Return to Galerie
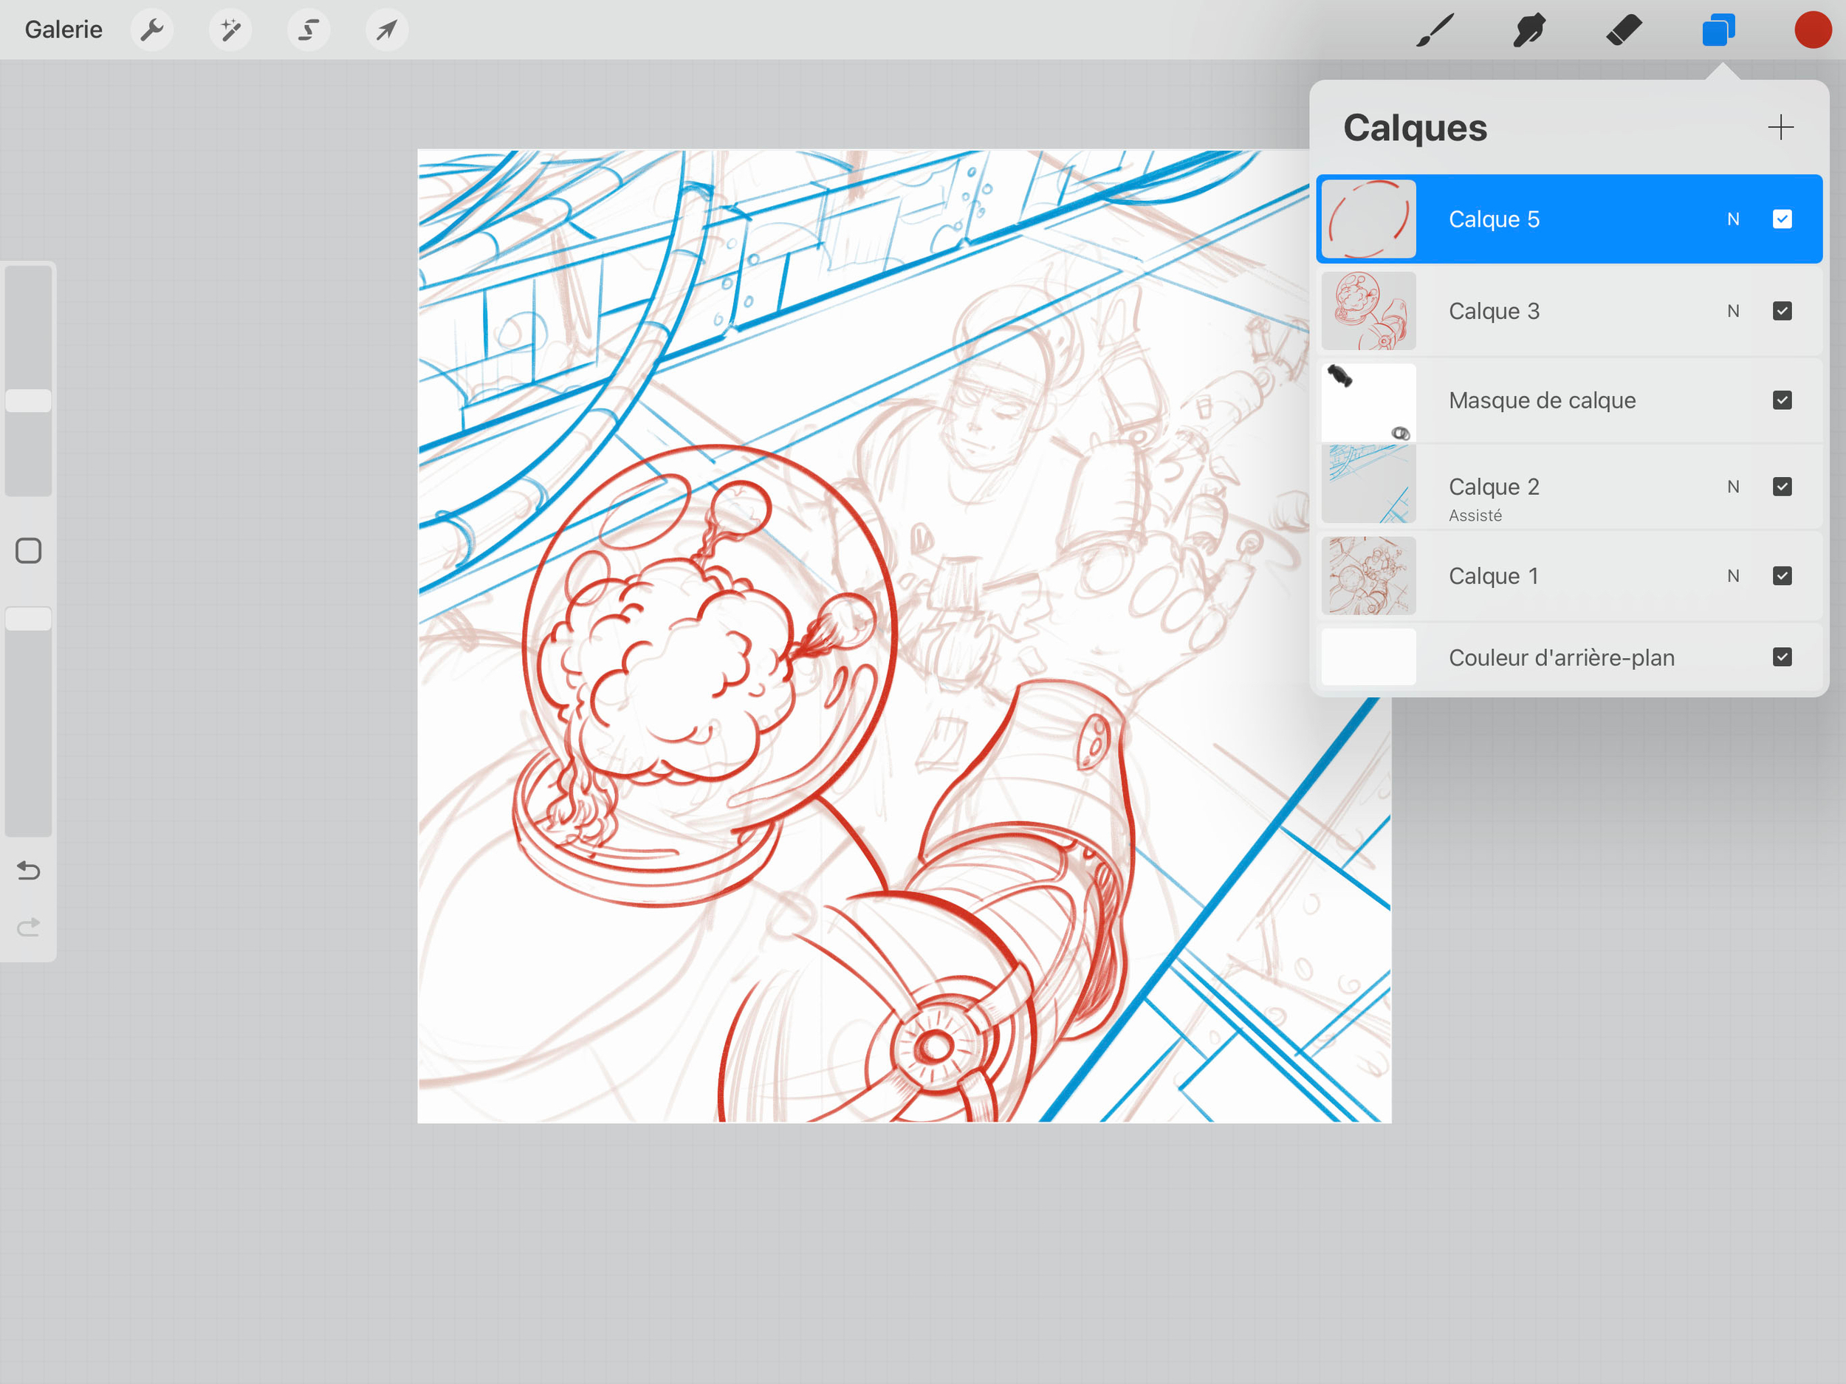Screen dimensions: 1846x1384 click(64, 30)
